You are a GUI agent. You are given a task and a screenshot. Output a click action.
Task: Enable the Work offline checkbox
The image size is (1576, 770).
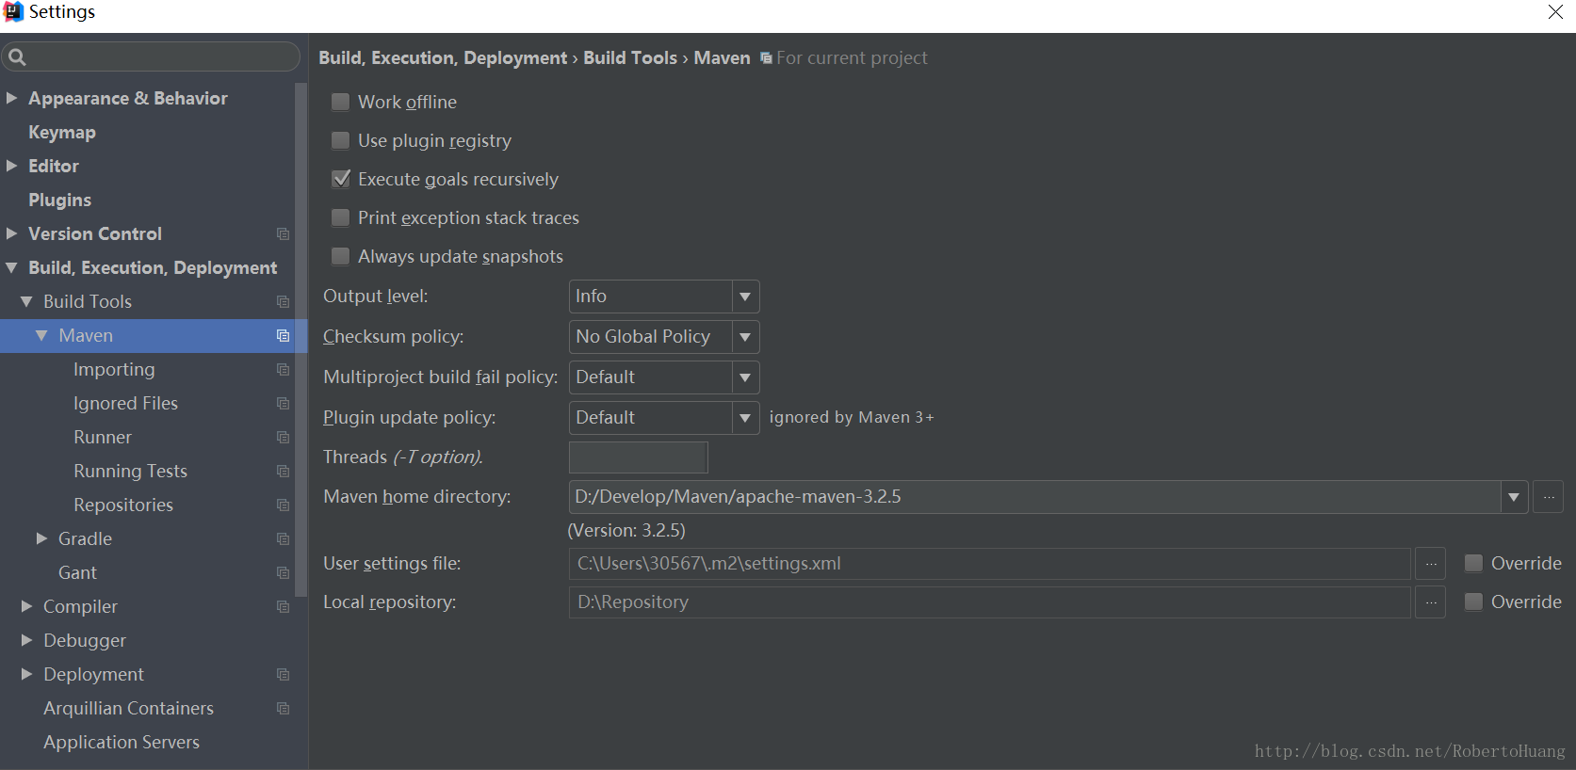pyautogui.click(x=341, y=102)
